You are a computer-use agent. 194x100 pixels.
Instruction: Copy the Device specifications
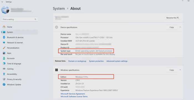tap(172, 27)
